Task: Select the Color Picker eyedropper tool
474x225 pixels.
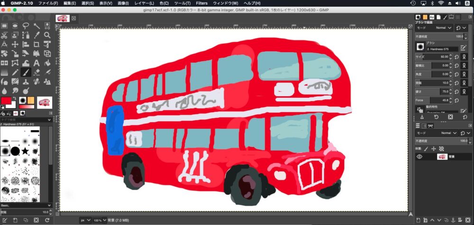Action: click(x=36, y=36)
